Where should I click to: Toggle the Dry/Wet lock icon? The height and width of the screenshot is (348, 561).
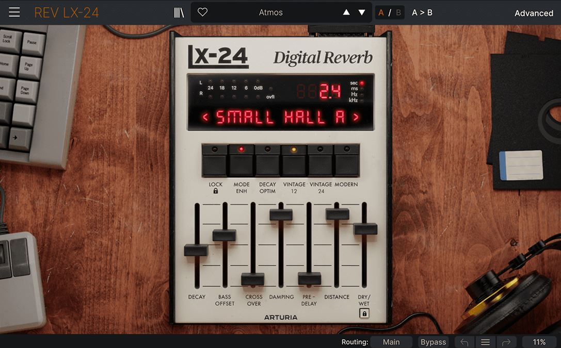(364, 313)
